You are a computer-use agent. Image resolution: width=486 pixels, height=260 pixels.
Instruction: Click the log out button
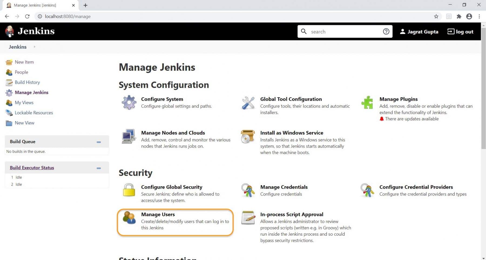coord(460,32)
